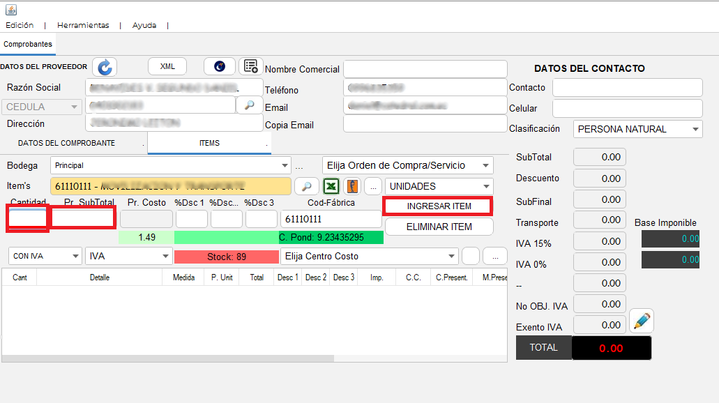Open the CON IVA dropdown
The image size is (719, 403).
[75, 256]
